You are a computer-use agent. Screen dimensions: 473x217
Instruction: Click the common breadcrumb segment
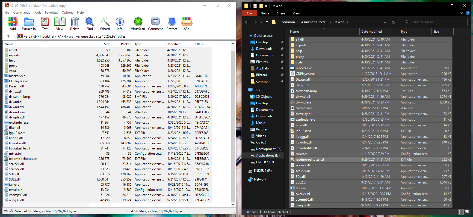click(288, 22)
